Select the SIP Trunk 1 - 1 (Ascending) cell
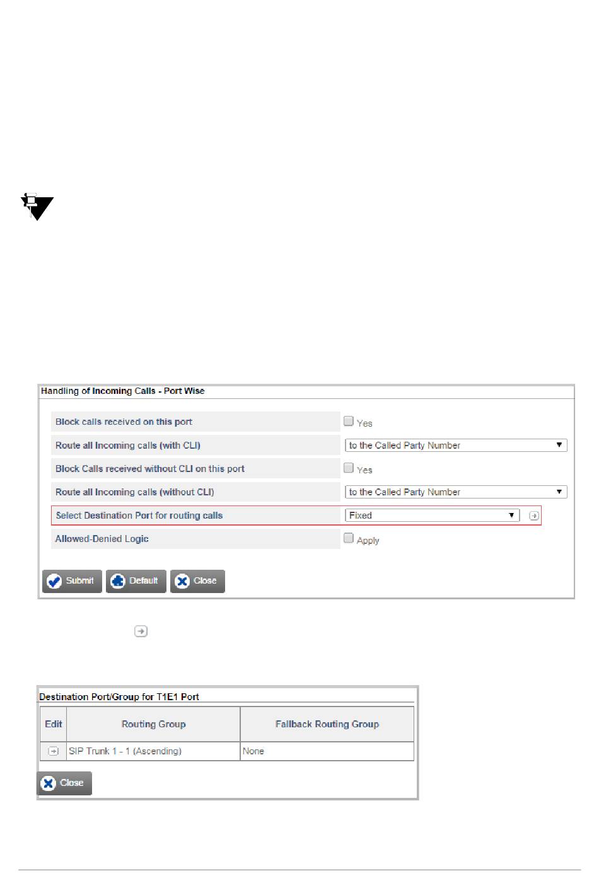Screen dimensions: 599x888 153,751
